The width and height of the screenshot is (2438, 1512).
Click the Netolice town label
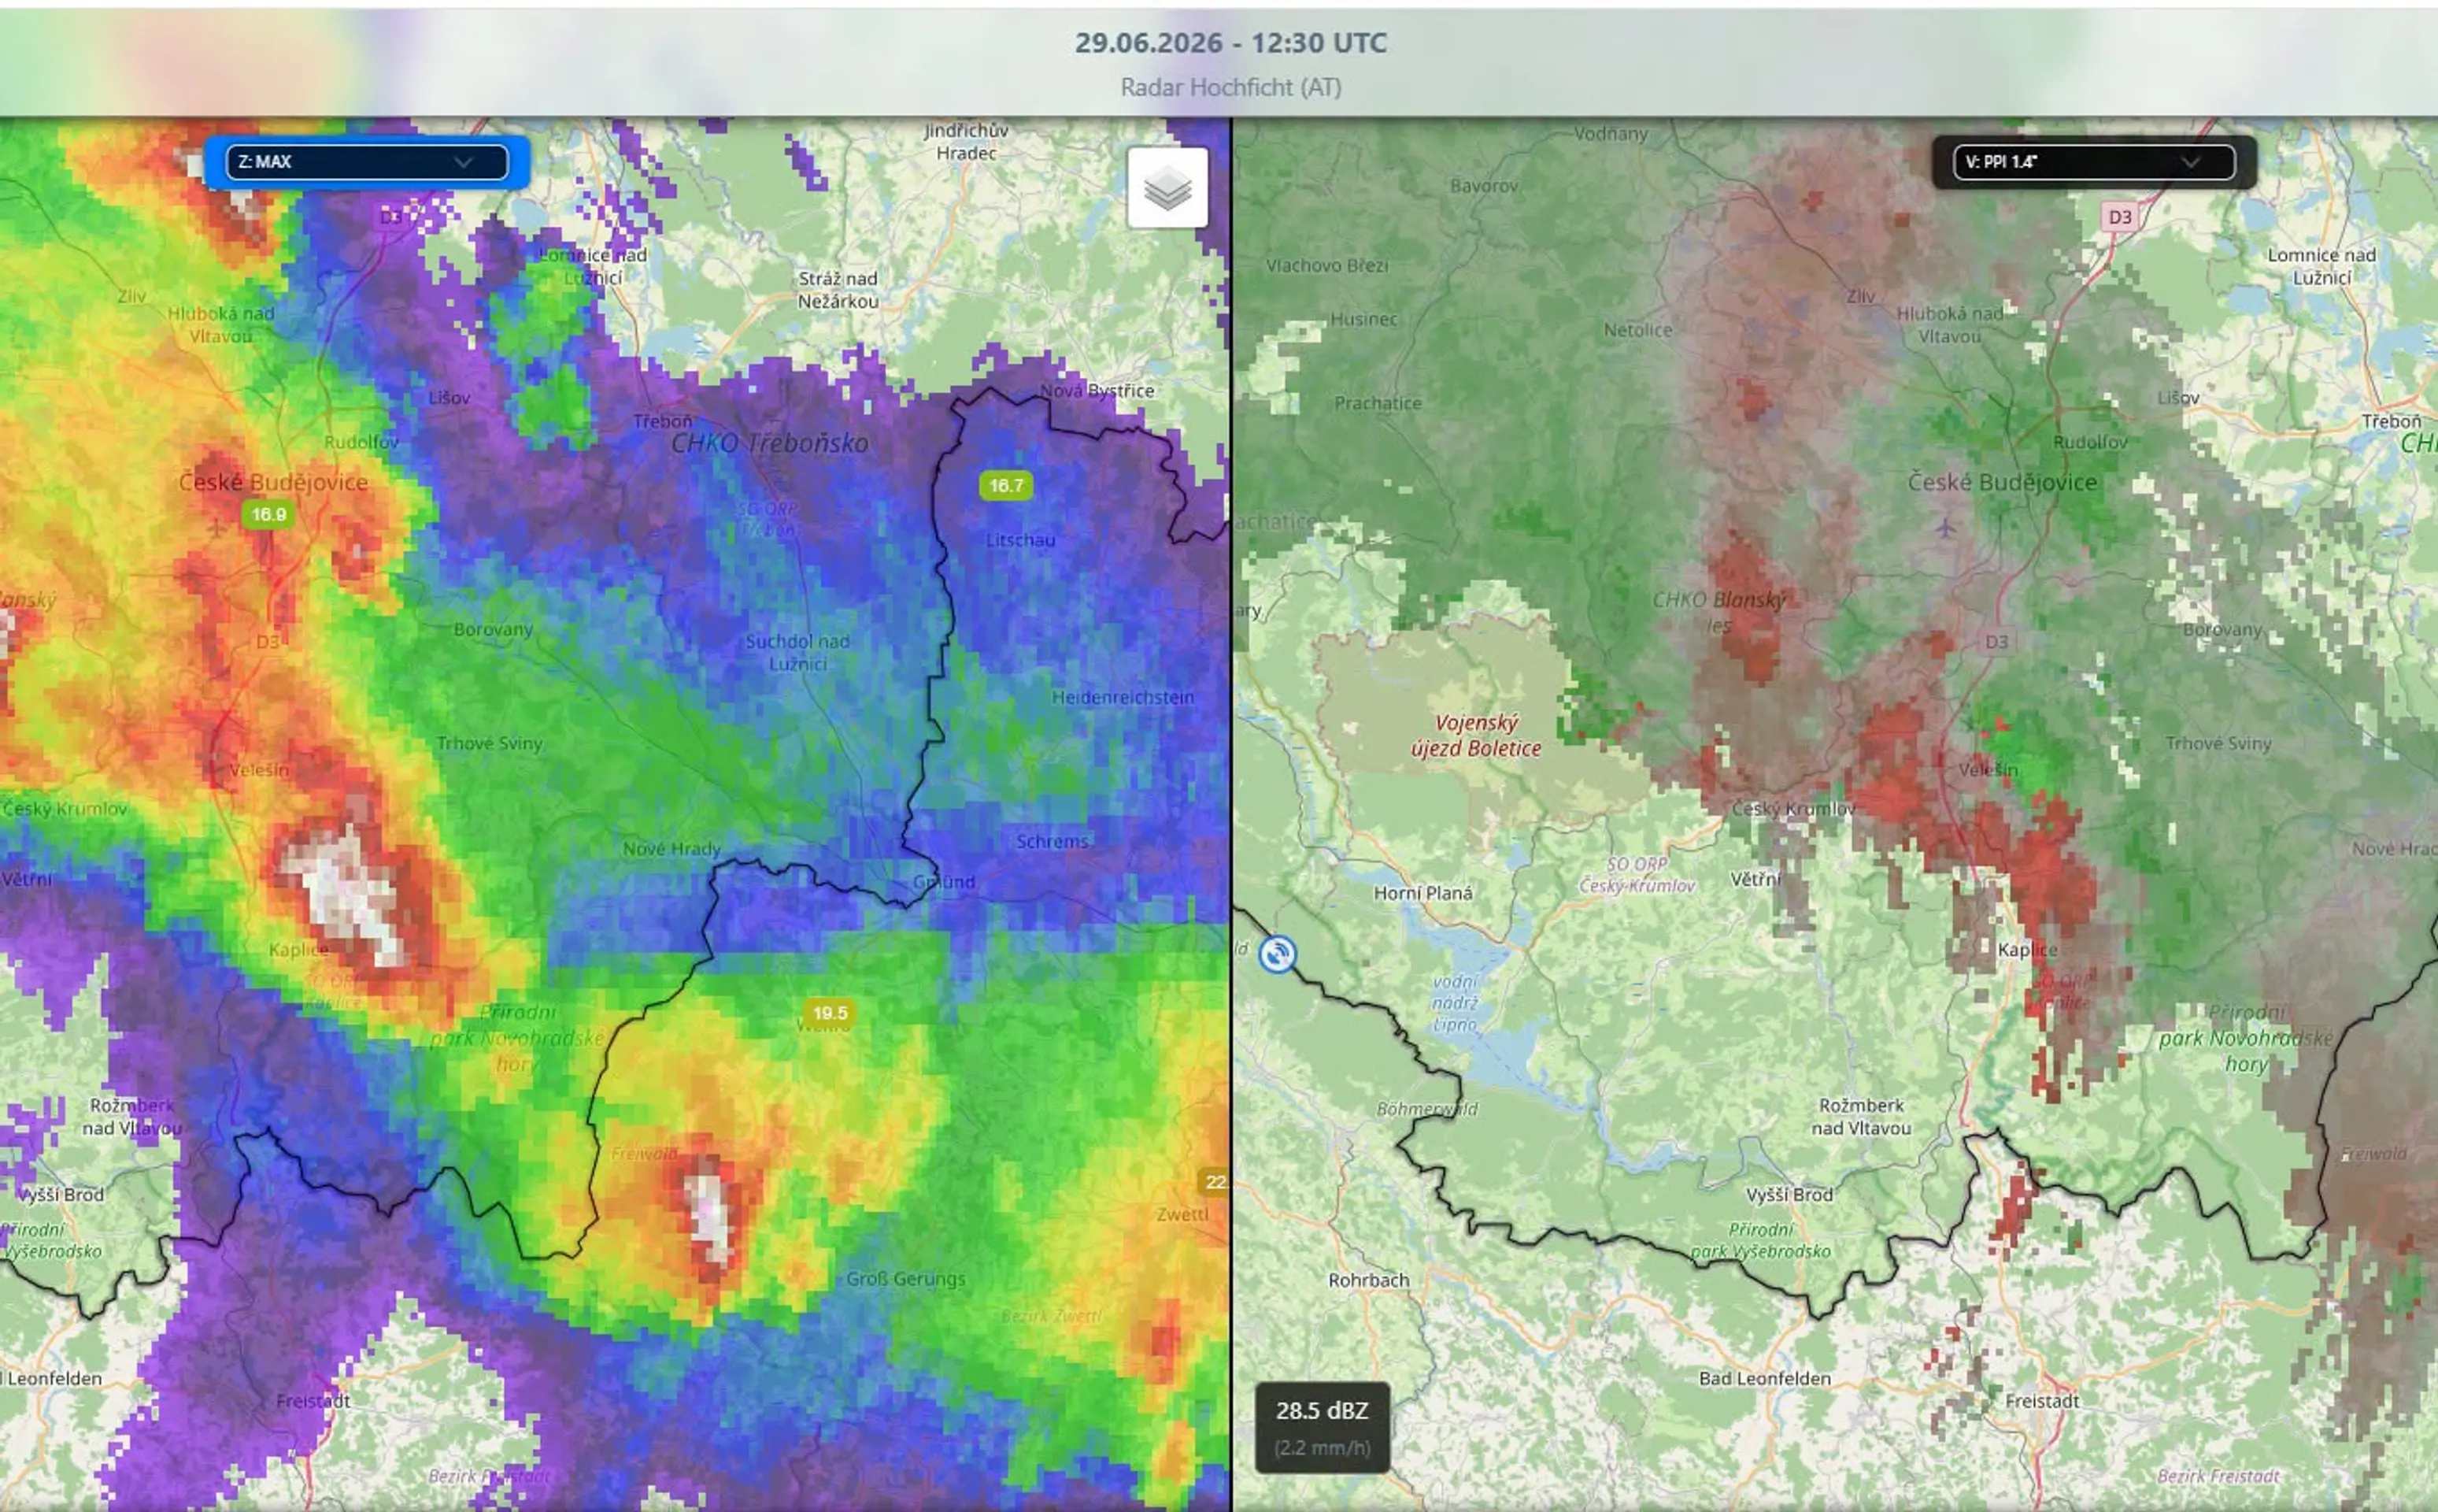tap(1637, 330)
